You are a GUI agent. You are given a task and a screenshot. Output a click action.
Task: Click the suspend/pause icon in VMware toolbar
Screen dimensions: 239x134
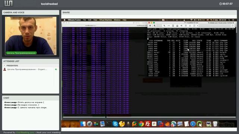click(x=150, y=26)
